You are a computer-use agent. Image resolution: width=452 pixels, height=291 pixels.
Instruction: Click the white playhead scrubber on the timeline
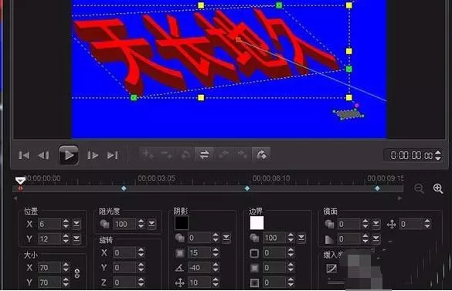20,181
